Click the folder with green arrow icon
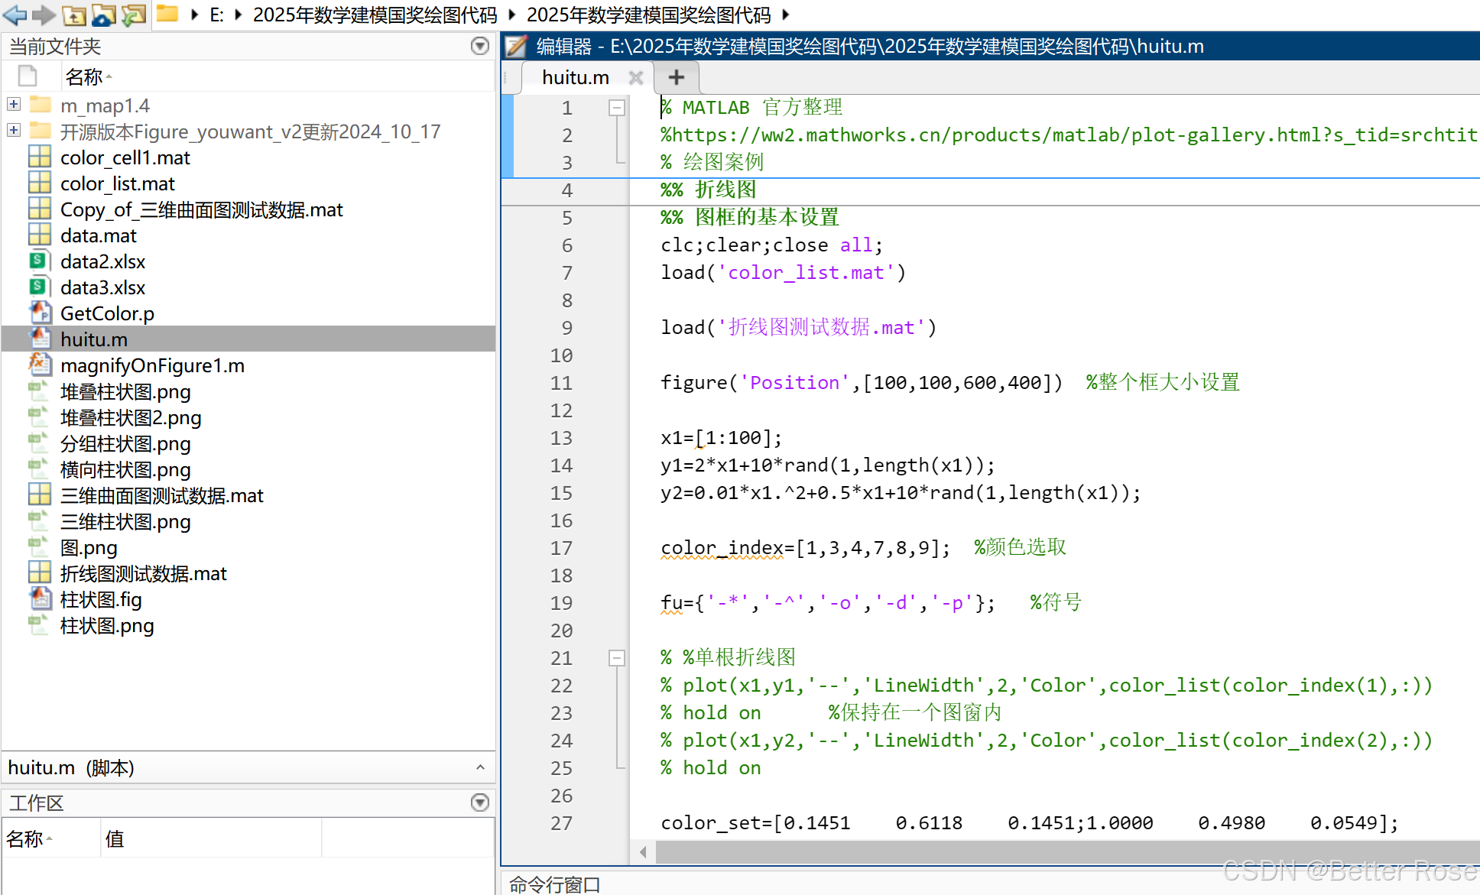The width and height of the screenshot is (1480, 895). [133, 14]
